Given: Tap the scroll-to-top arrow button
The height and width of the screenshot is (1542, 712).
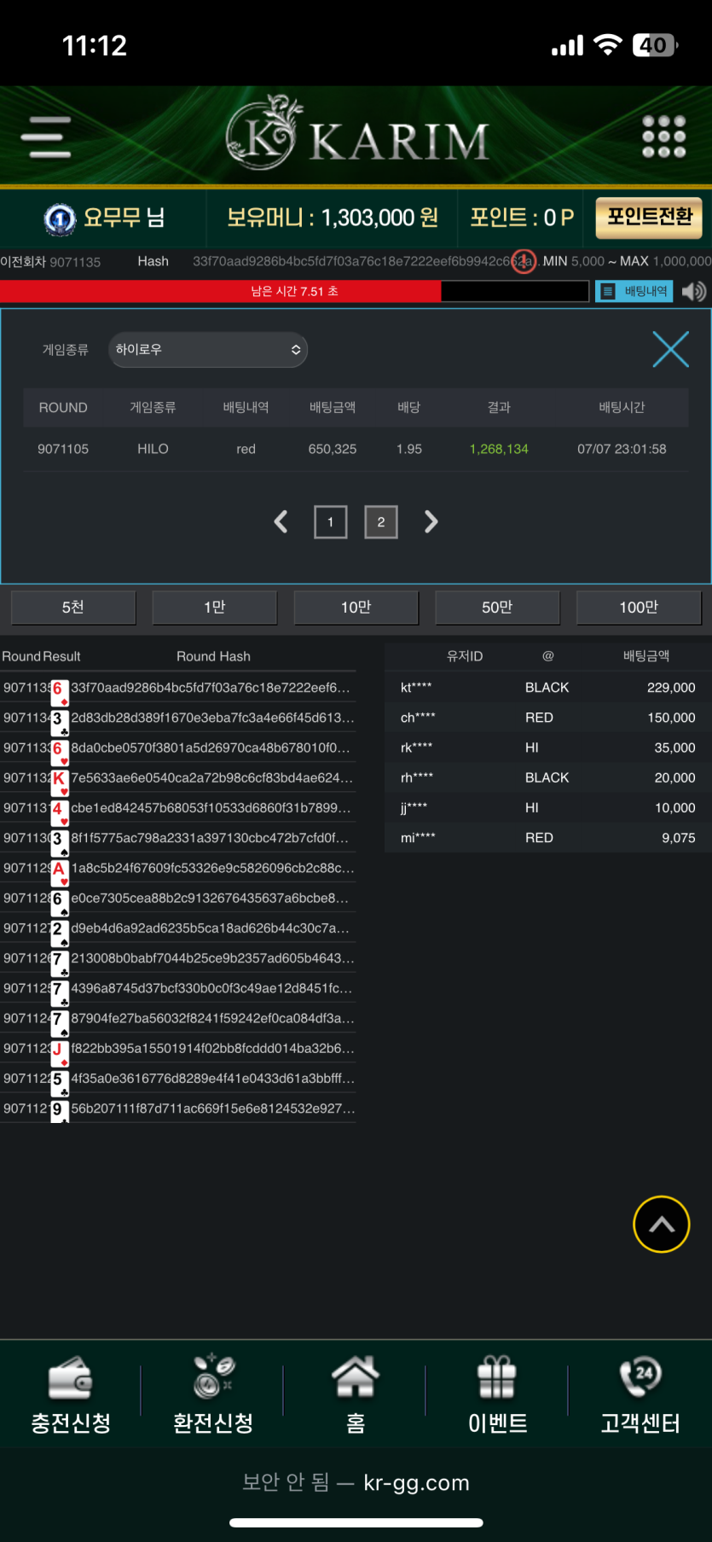Looking at the screenshot, I should (x=661, y=1225).
